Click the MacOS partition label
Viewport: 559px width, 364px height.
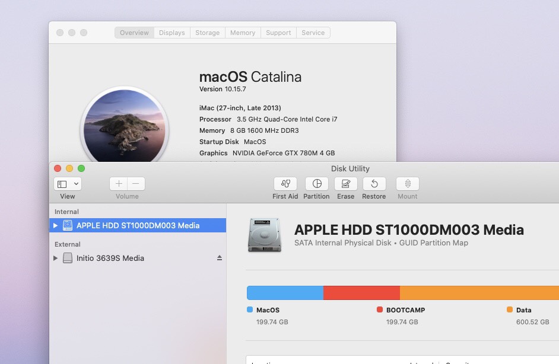click(268, 310)
